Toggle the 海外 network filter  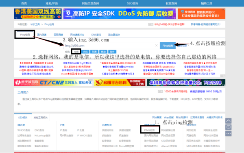[112, 52]
